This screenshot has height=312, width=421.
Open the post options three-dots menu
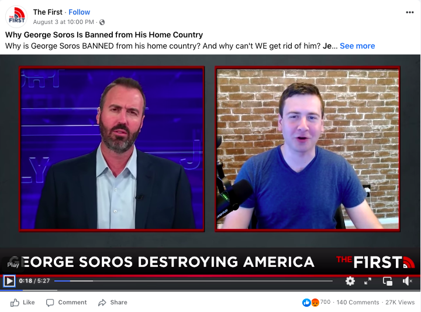tap(409, 12)
